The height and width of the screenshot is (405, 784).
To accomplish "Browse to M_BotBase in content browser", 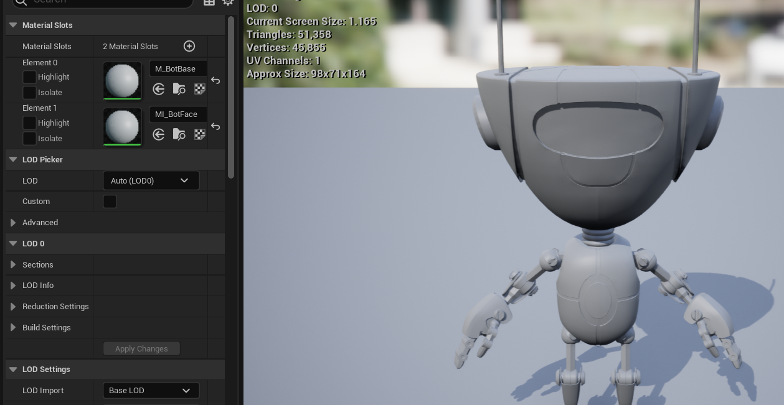I will click(x=179, y=89).
